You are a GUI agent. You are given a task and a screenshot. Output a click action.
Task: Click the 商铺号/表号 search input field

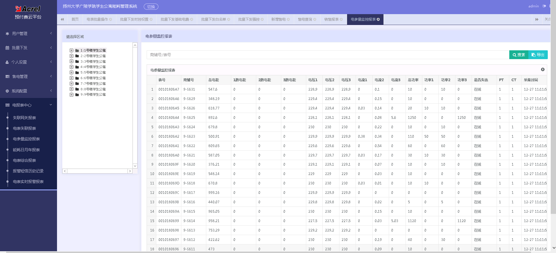[x=328, y=55]
